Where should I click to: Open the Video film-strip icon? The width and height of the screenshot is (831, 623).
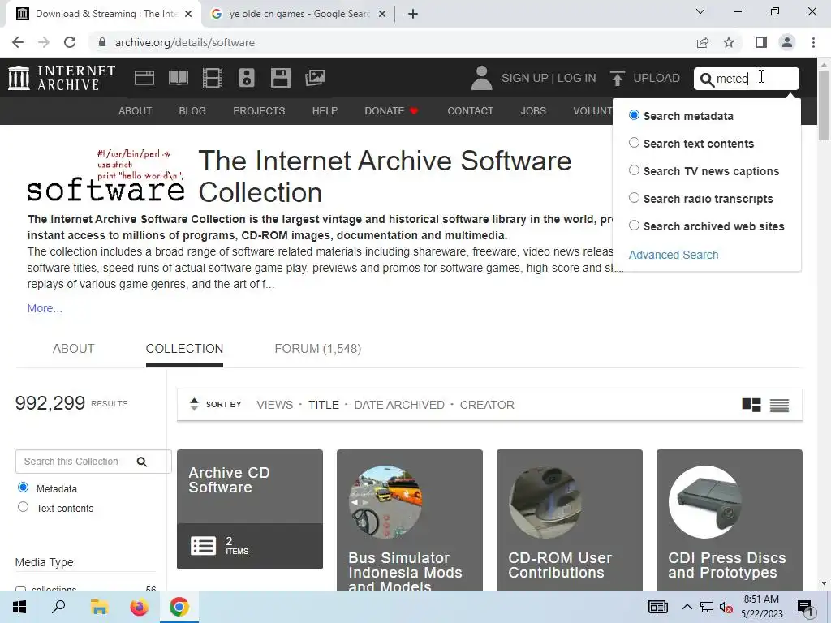(x=213, y=78)
